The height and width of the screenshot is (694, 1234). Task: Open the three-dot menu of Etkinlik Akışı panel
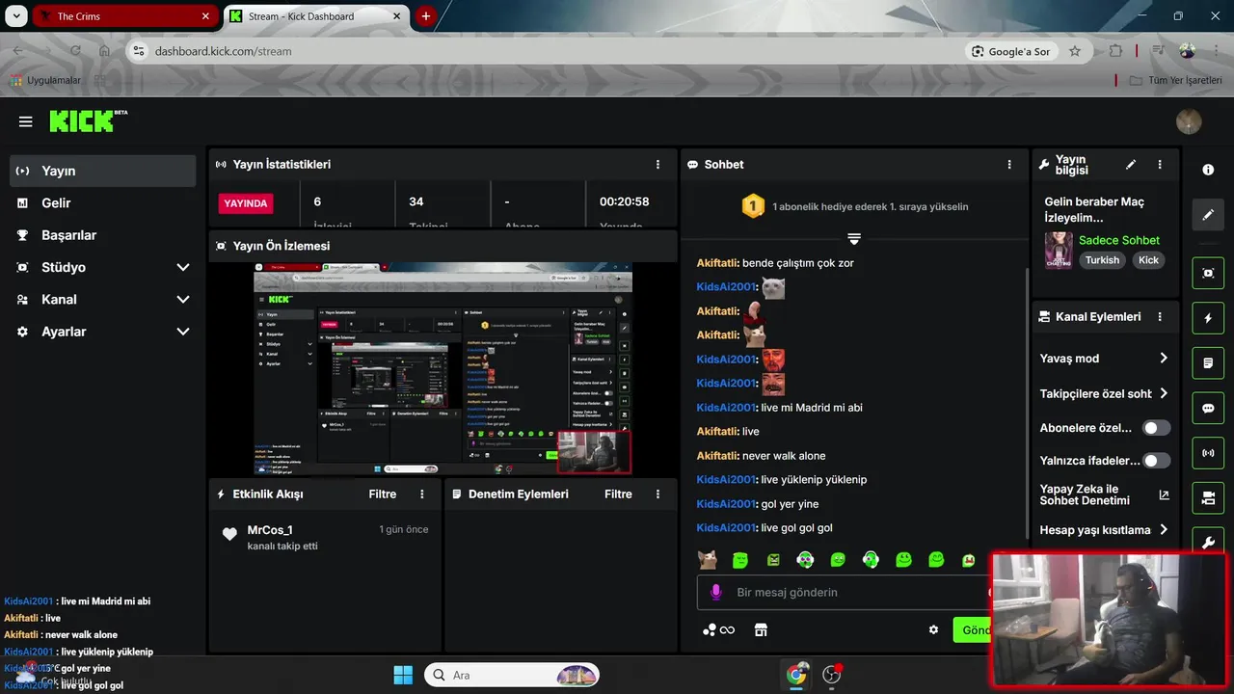422,494
